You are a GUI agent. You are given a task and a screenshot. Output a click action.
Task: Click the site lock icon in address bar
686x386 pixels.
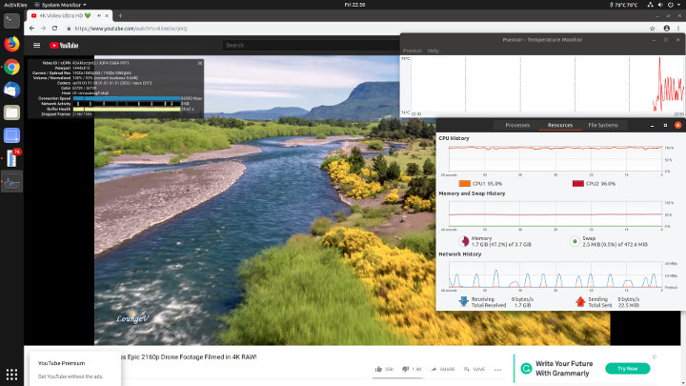tap(69, 29)
